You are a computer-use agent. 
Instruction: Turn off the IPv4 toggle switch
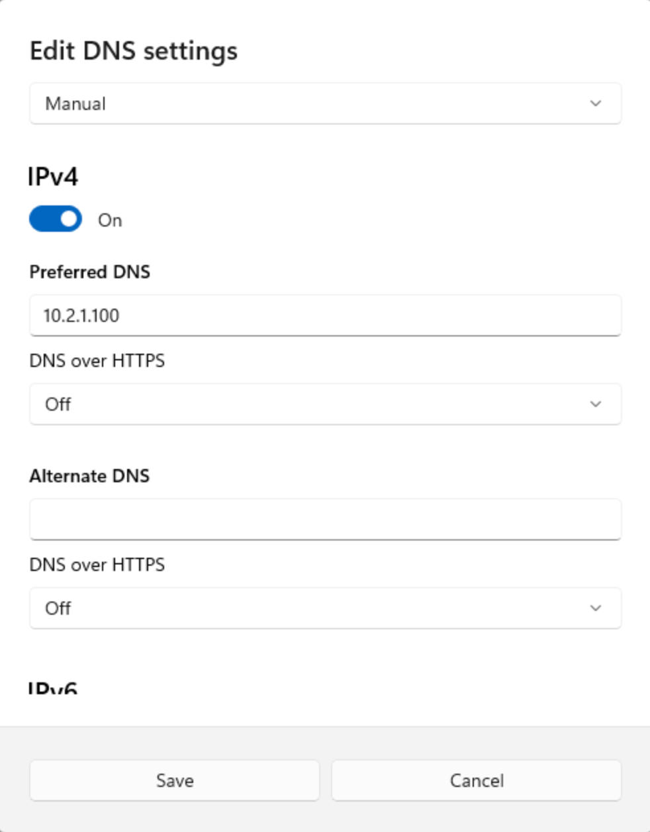coord(56,219)
